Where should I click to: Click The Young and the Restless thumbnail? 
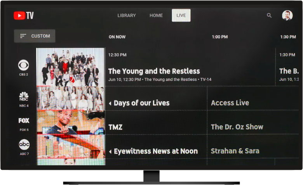[71, 67]
